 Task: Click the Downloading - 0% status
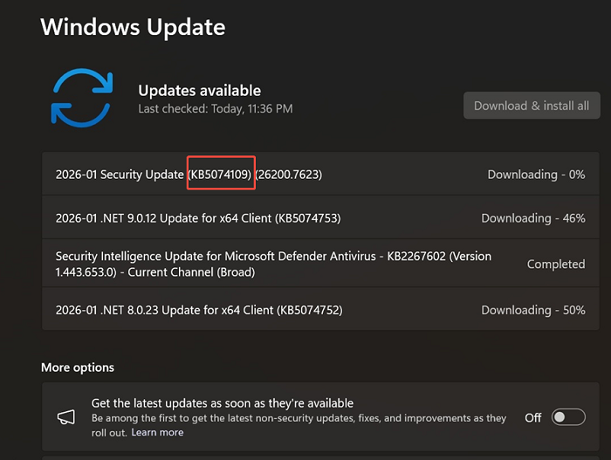click(536, 175)
